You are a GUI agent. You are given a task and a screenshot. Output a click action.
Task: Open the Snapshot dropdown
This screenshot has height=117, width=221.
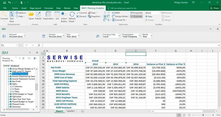94,16
